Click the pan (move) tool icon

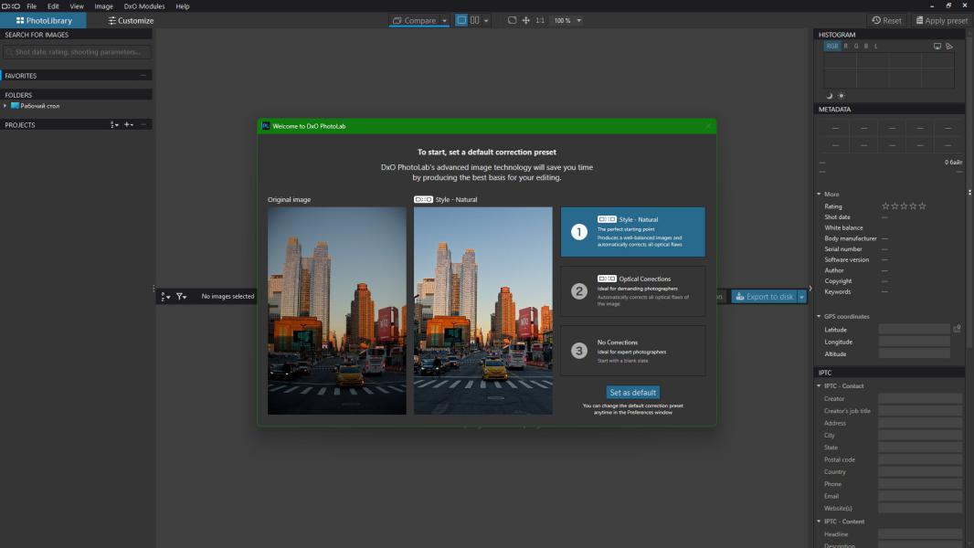coord(525,20)
